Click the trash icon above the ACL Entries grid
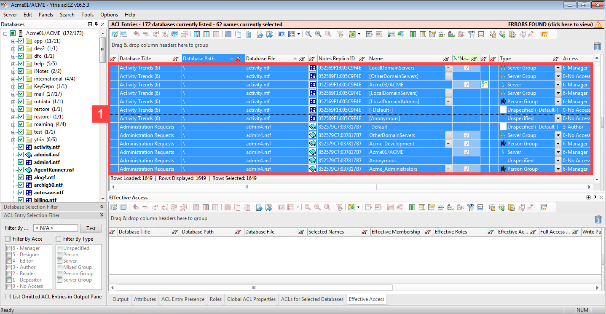 pyautogui.click(x=598, y=46)
